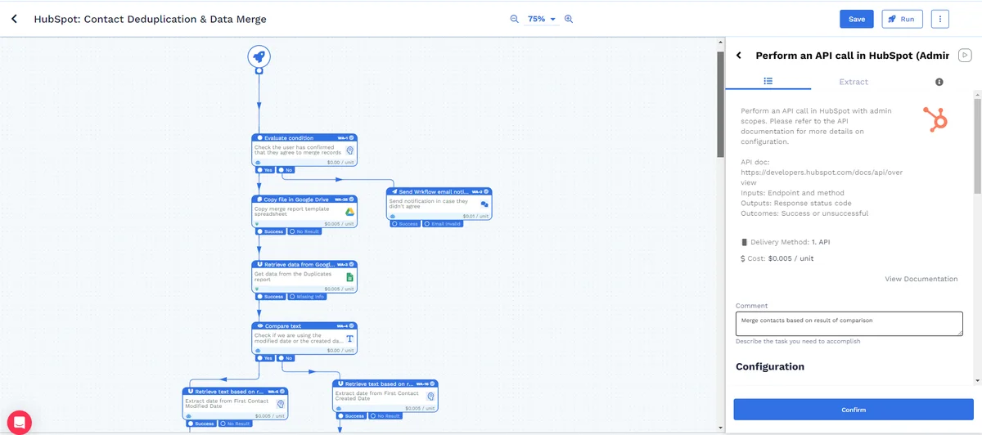
Task: Go back in the action side panel
Action: pos(739,56)
